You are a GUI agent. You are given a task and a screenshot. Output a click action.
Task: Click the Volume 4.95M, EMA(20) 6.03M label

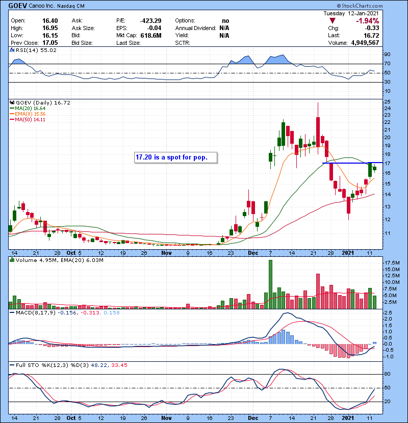click(x=59, y=260)
